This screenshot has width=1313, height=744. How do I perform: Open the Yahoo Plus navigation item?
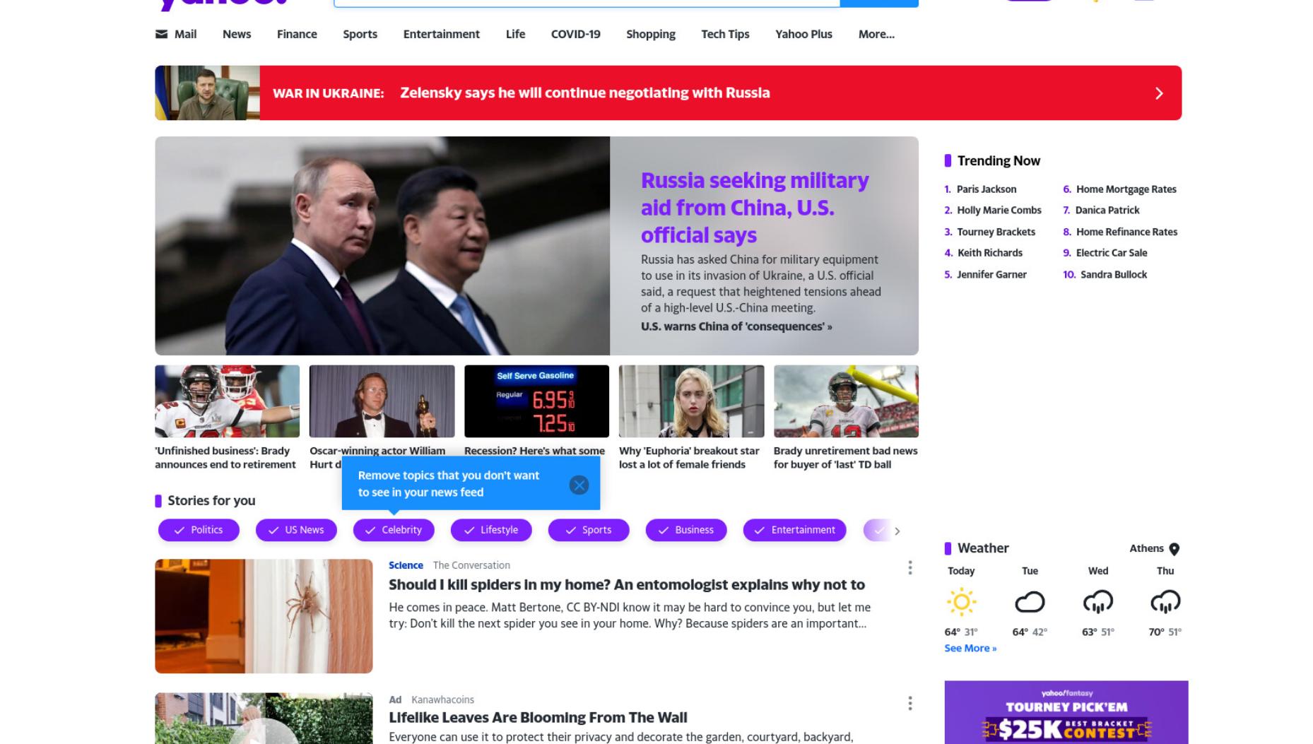point(803,34)
